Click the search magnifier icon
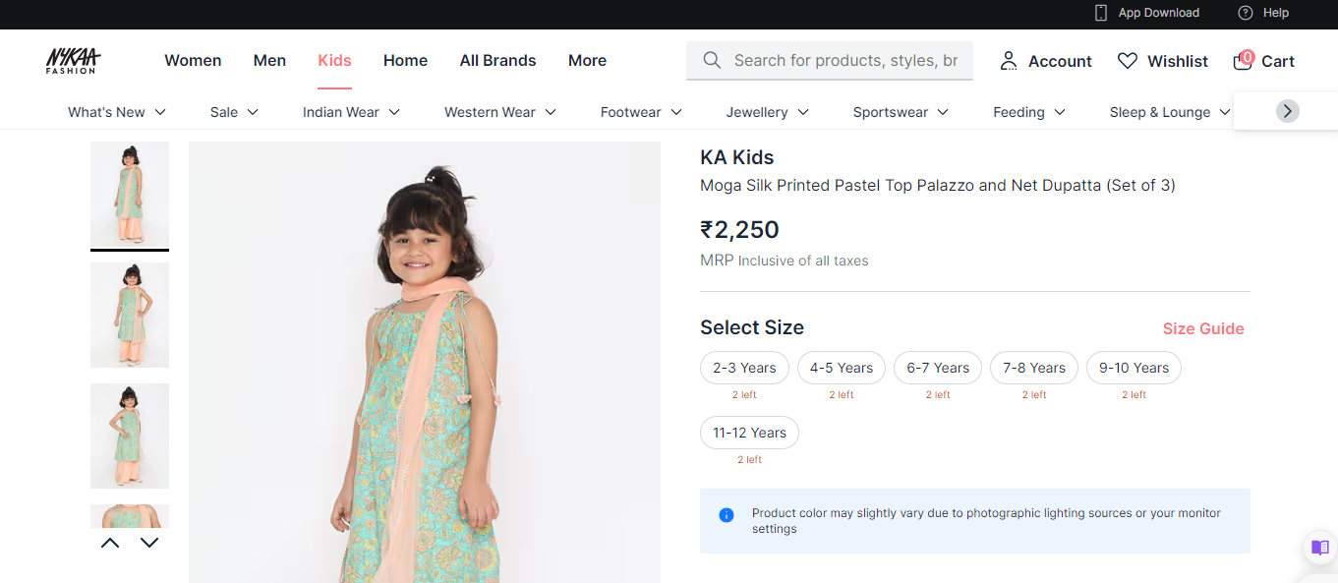 713,61
